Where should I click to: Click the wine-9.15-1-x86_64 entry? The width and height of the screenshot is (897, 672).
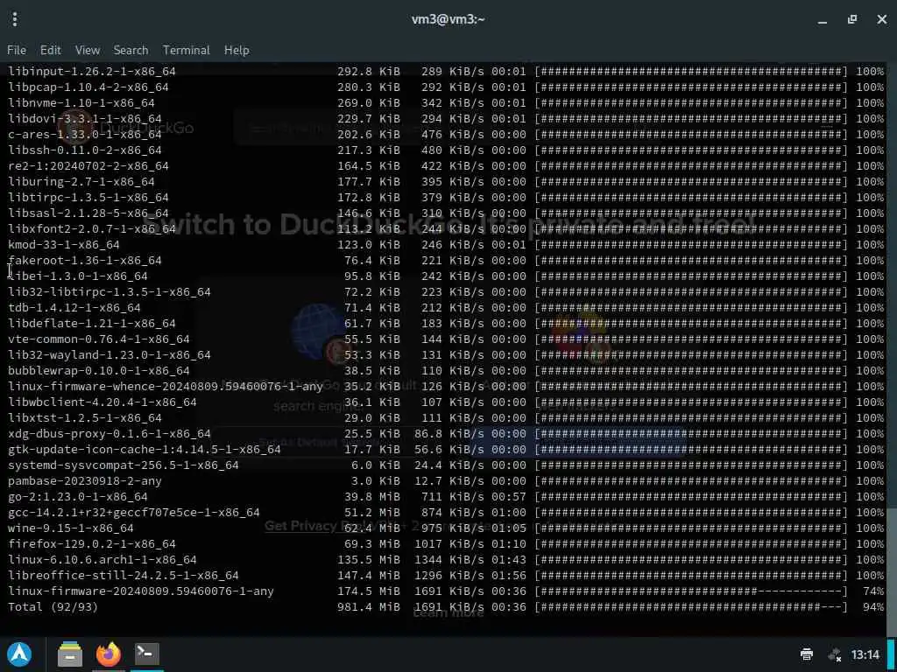70,528
